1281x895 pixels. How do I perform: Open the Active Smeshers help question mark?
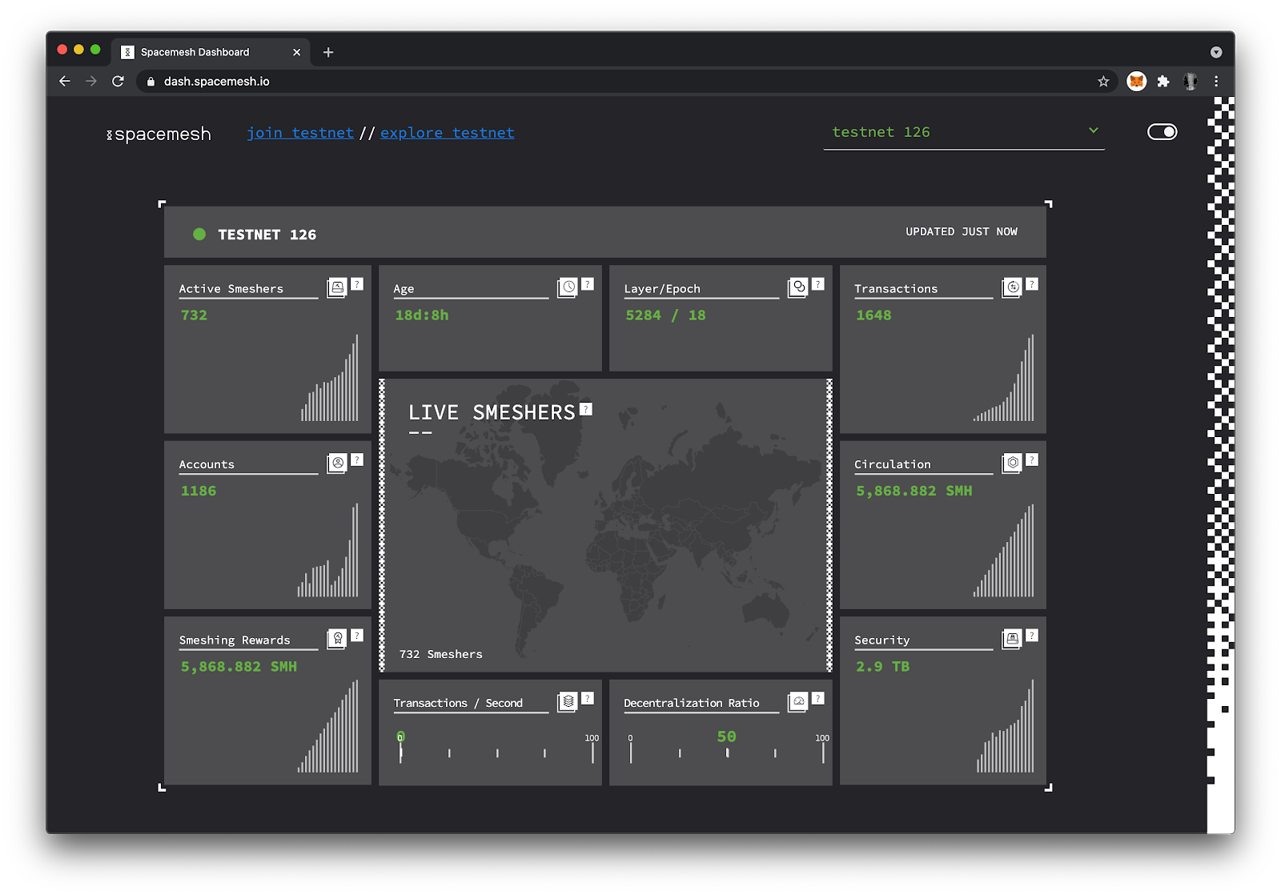click(x=357, y=284)
